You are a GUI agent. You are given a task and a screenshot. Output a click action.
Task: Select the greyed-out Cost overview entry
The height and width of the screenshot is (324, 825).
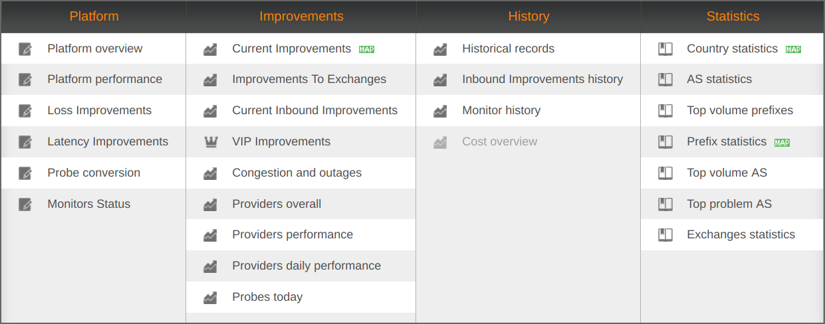click(x=499, y=142)
